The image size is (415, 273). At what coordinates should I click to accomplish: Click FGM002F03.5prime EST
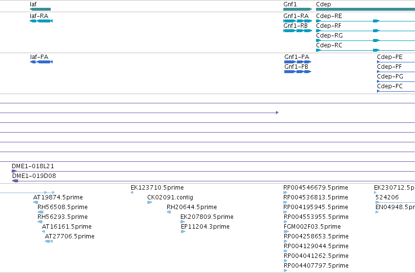coord(286,232)
